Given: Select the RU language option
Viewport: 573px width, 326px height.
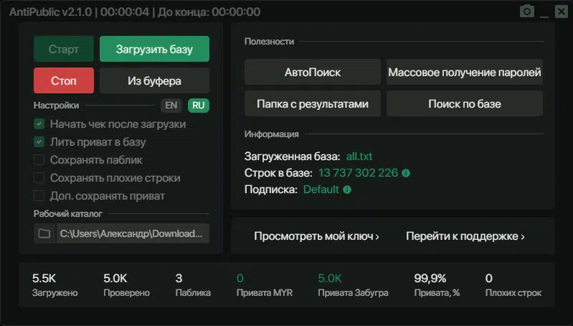Looking at the screenshot, I should click(199, 106).
